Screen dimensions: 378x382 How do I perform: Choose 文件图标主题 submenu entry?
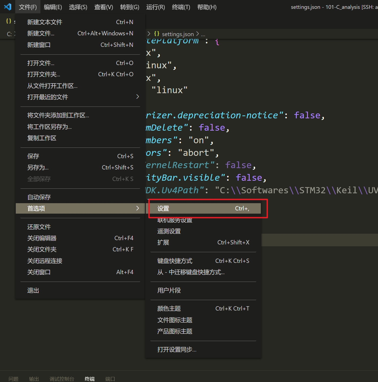coord(203,320)
